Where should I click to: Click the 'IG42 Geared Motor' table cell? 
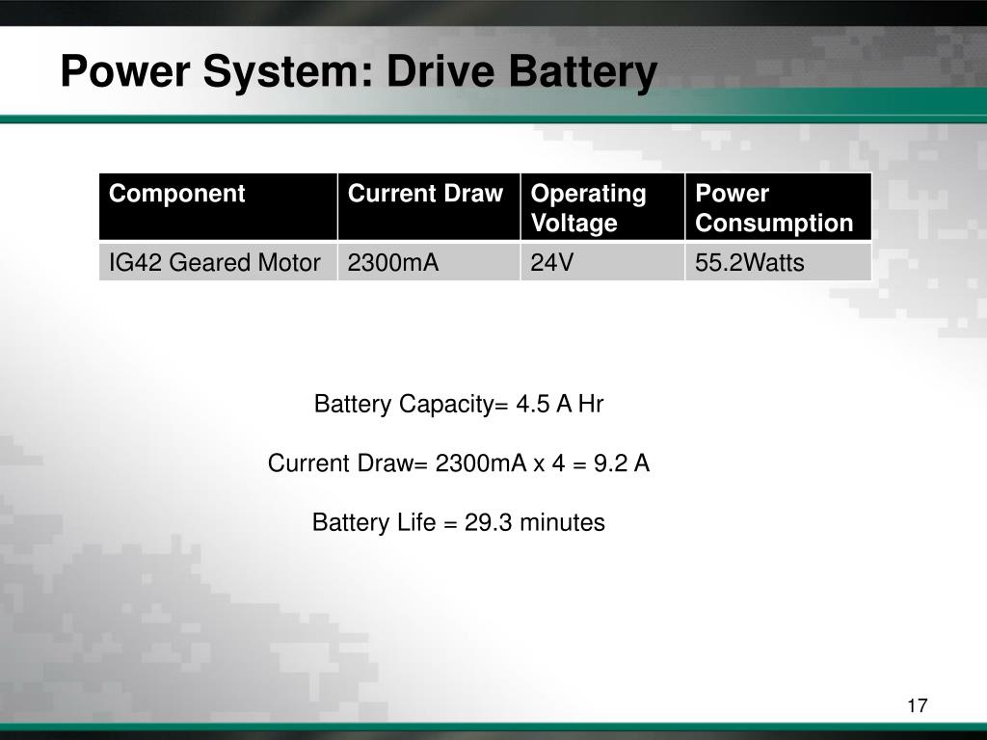point(219,262)
